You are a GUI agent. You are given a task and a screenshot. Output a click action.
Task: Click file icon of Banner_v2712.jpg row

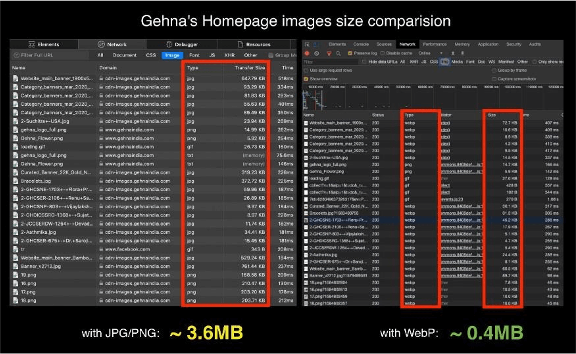(15, 266)
